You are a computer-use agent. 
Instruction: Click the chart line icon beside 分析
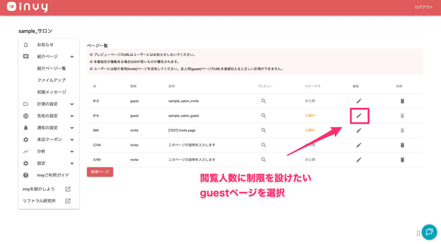tap(26, 151)
